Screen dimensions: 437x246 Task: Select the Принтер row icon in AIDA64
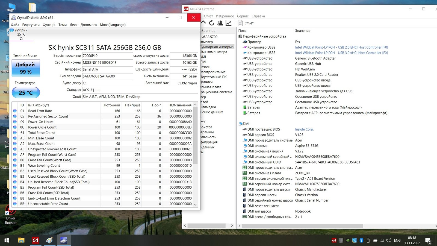[245, 42]
